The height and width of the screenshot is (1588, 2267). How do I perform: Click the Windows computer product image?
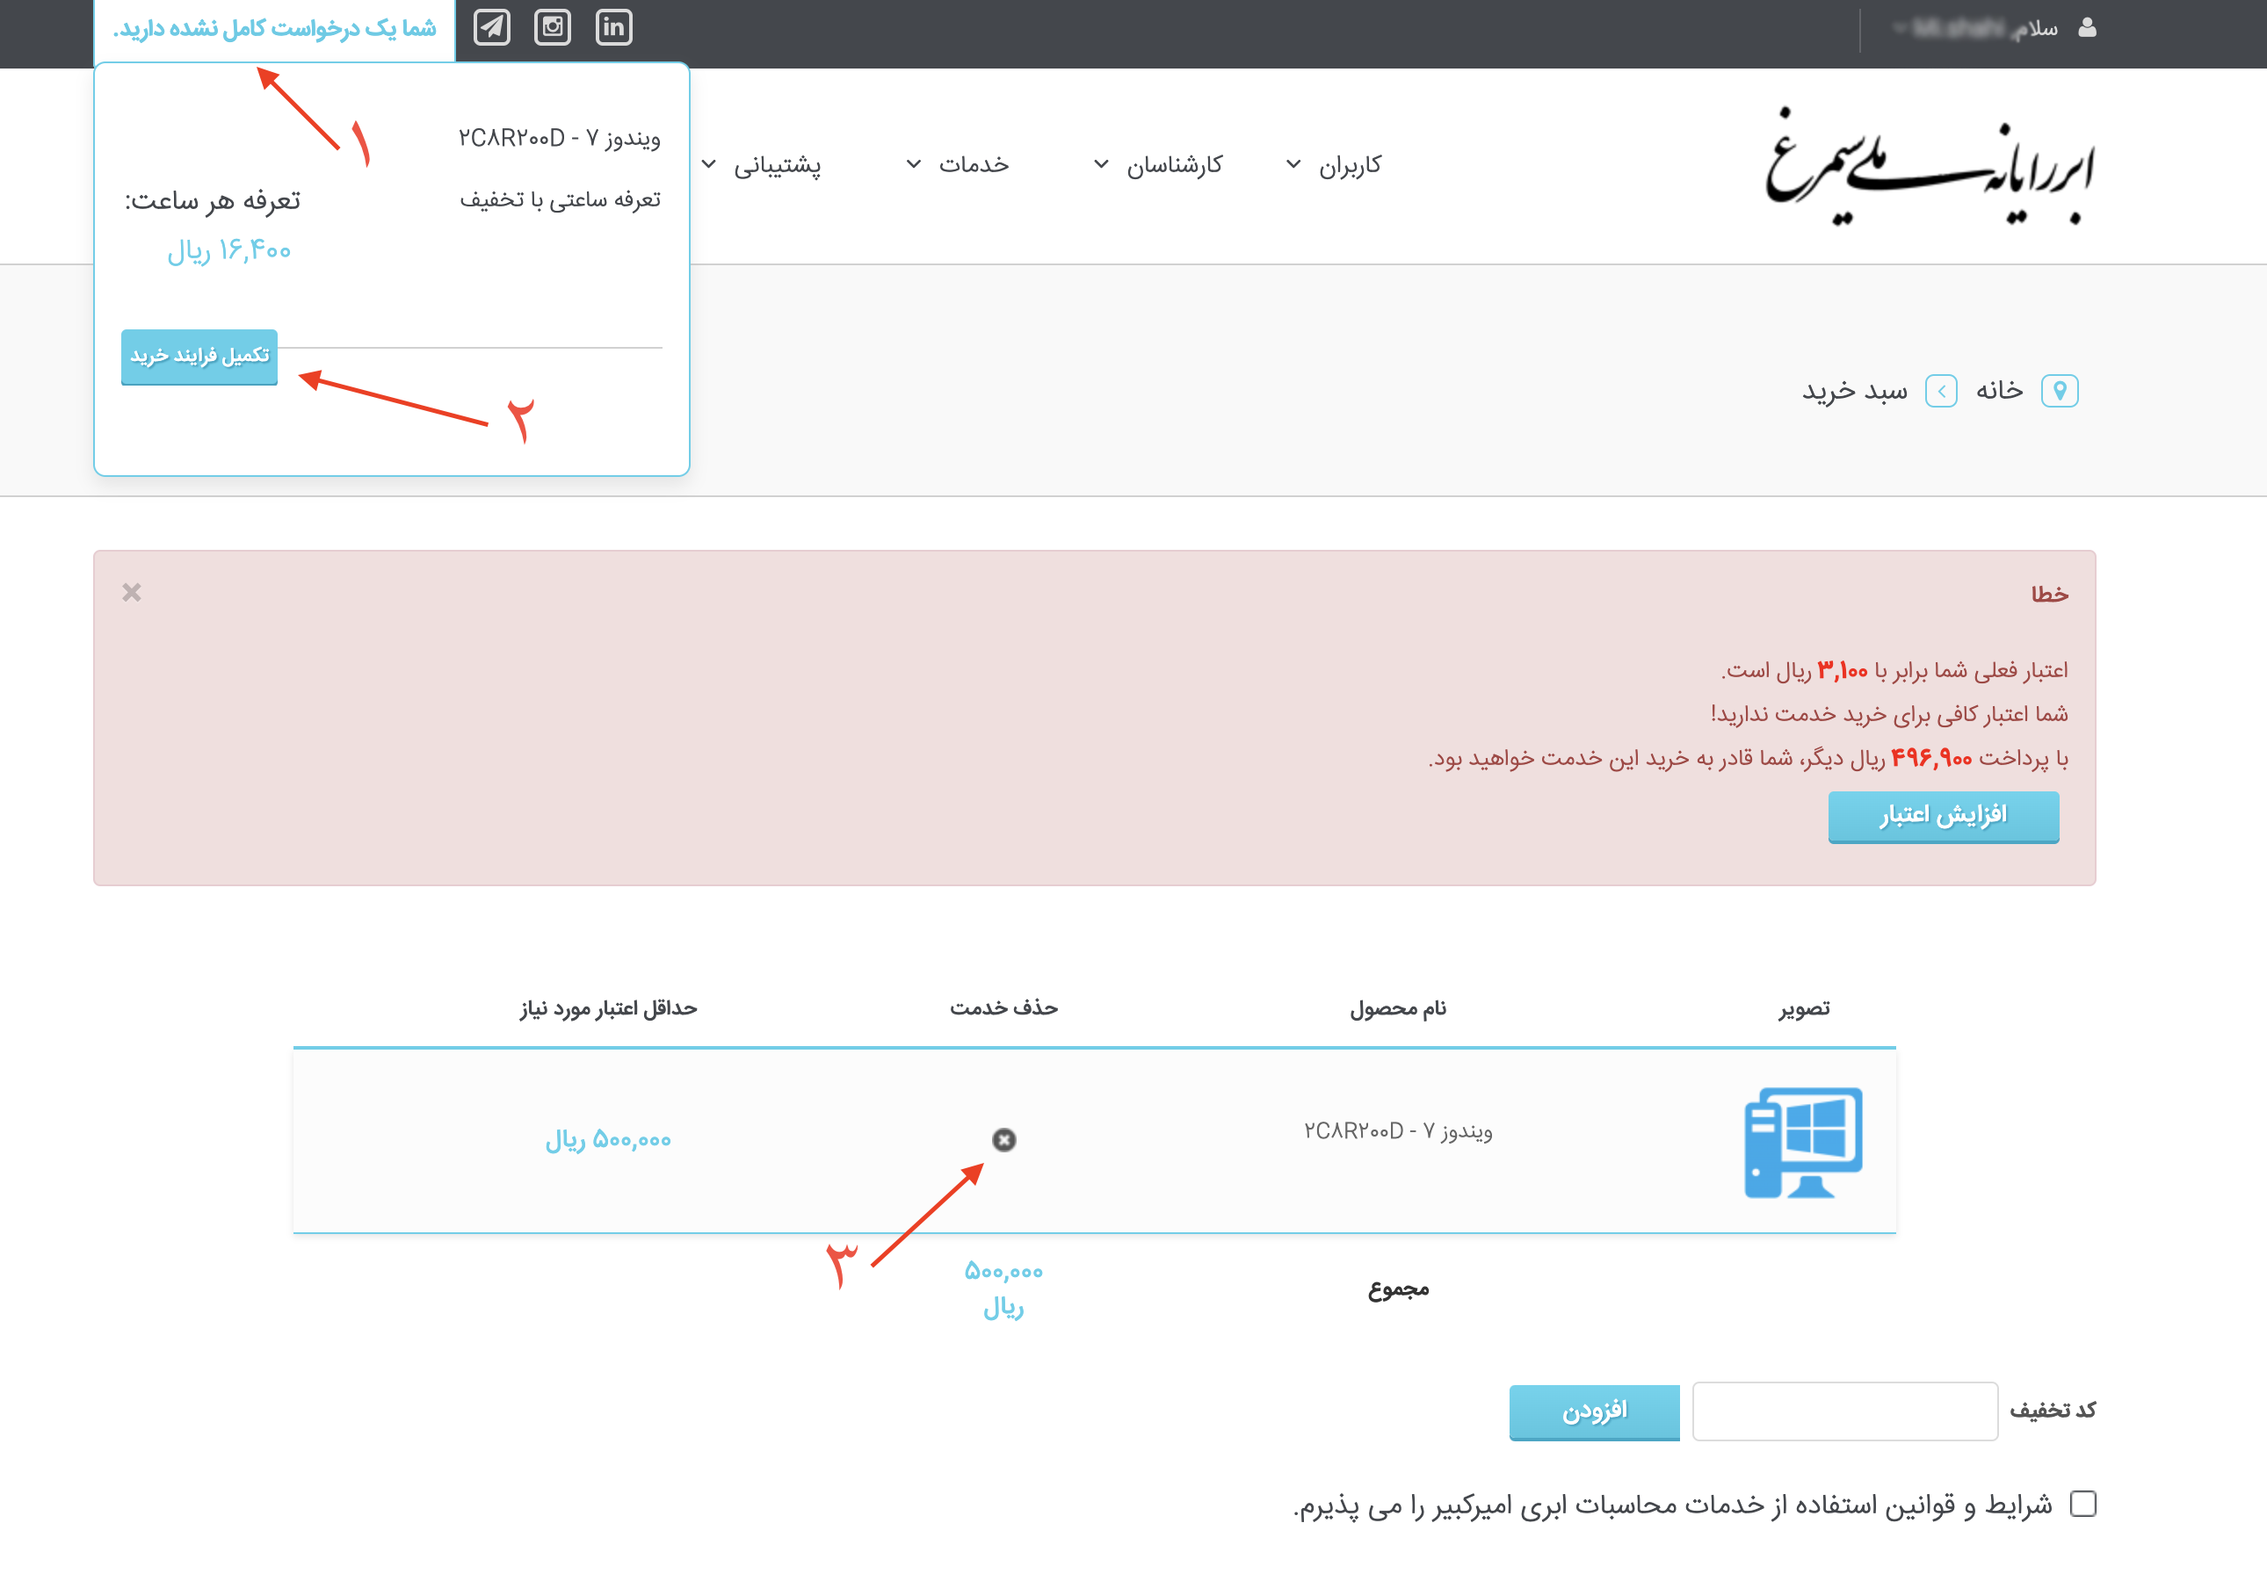tap(1803, 1142)
